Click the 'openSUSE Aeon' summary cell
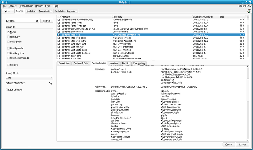The width and height of the screenshot is (253, 150). pos(121,56)
